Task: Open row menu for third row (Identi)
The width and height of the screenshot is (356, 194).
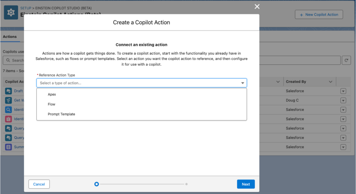Action: [x=343, y=110]
